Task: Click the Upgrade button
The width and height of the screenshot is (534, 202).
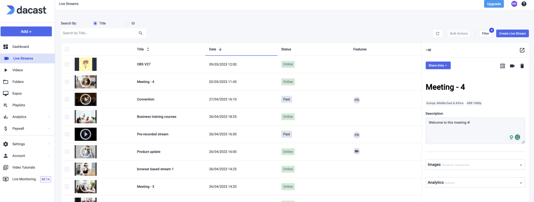Action: 494,4
